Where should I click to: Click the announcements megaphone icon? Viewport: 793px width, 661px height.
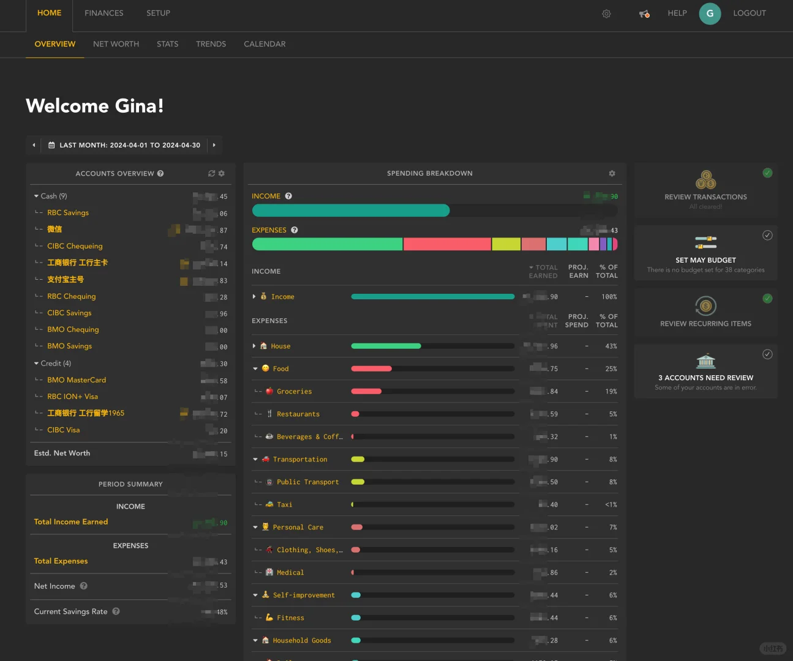click(644, 13)
